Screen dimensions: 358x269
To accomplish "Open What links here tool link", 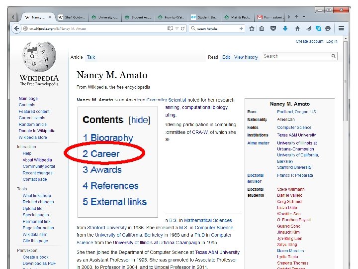I will tap(37, 196).
